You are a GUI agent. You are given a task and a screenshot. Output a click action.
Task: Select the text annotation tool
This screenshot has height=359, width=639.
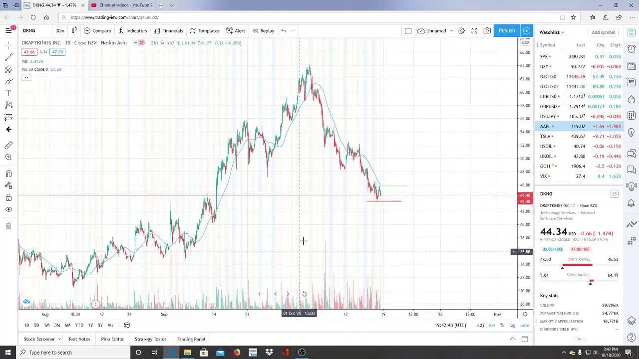click(8, 93)
